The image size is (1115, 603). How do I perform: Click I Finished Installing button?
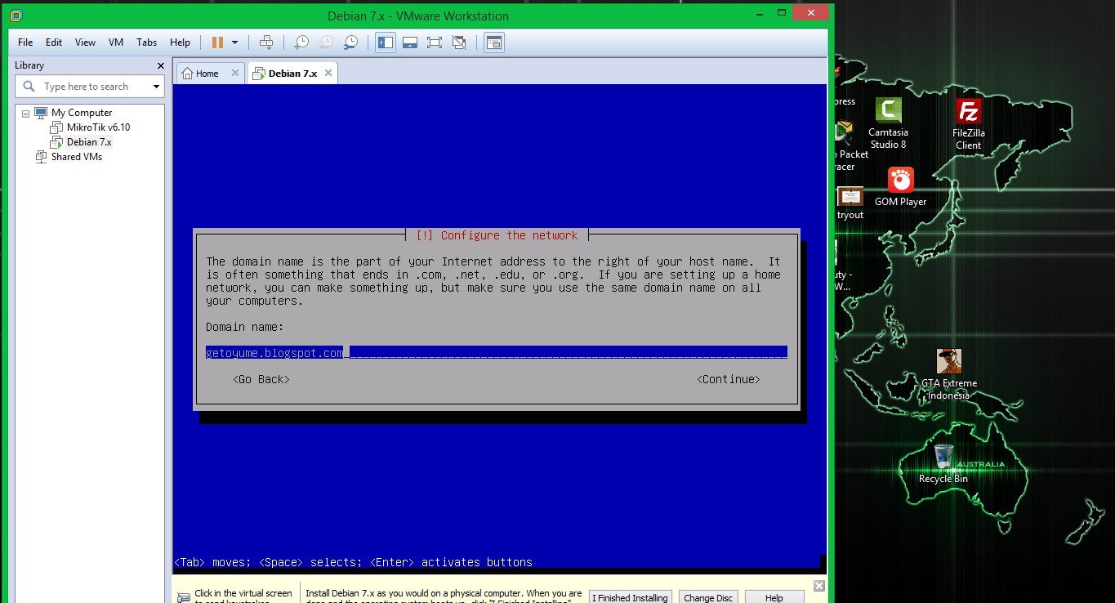[630, 598]
